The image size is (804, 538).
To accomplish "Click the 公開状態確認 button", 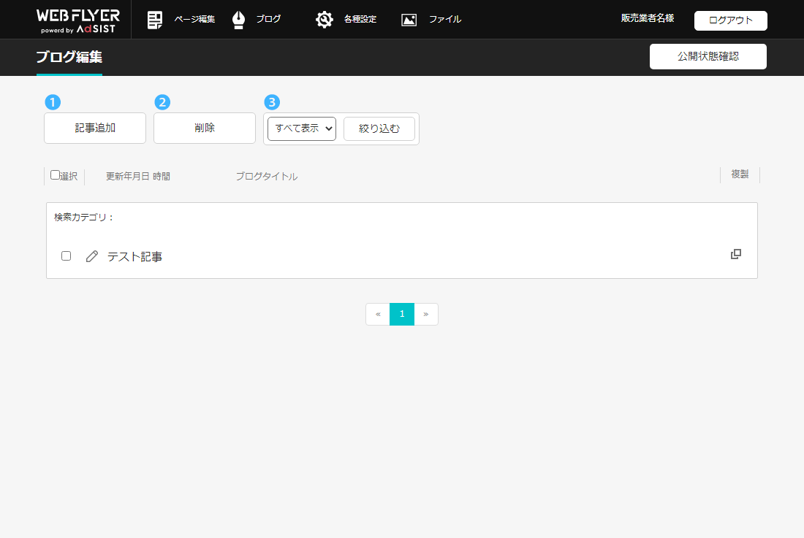I will point(708,56).
